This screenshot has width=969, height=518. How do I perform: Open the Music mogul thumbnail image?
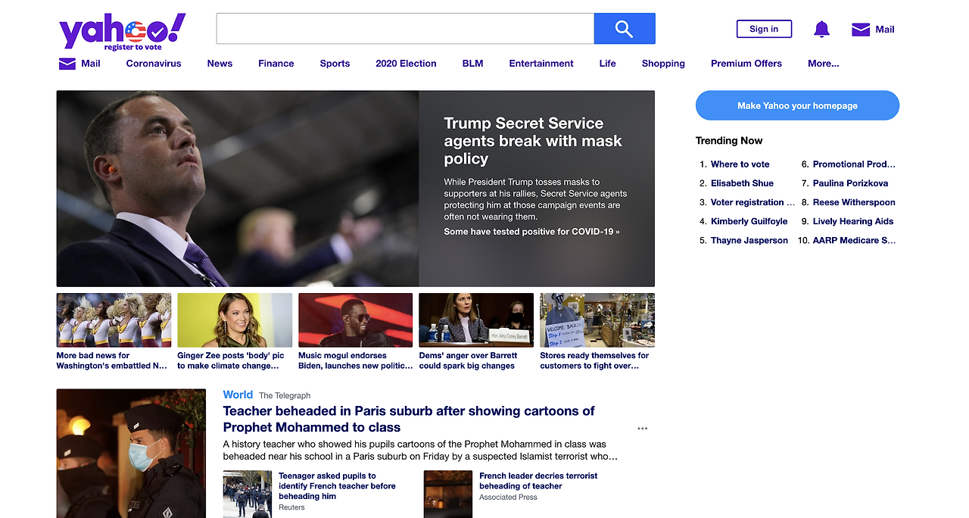coord(356,320)
